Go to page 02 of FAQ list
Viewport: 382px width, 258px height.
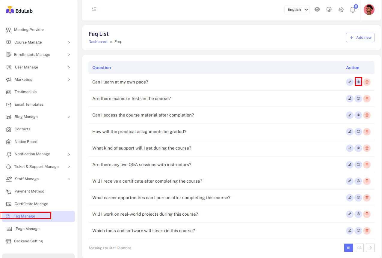(x=359, y=248)
